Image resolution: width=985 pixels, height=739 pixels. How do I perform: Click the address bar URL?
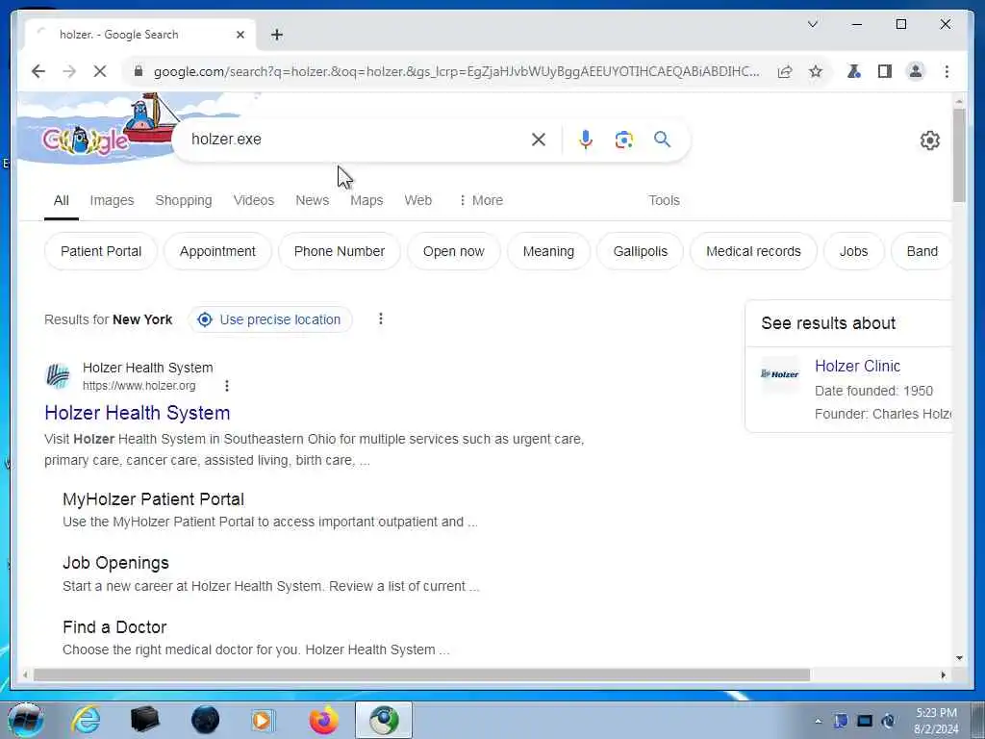click(457, 71)
